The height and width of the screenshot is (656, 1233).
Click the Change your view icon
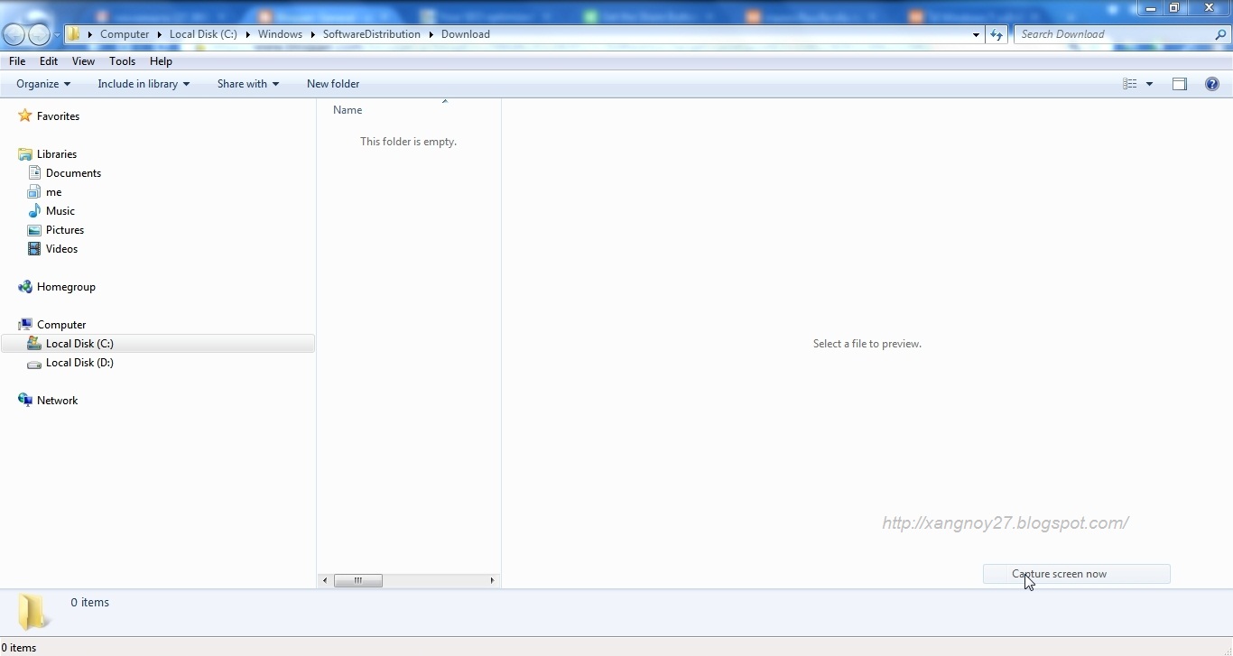1129,84
